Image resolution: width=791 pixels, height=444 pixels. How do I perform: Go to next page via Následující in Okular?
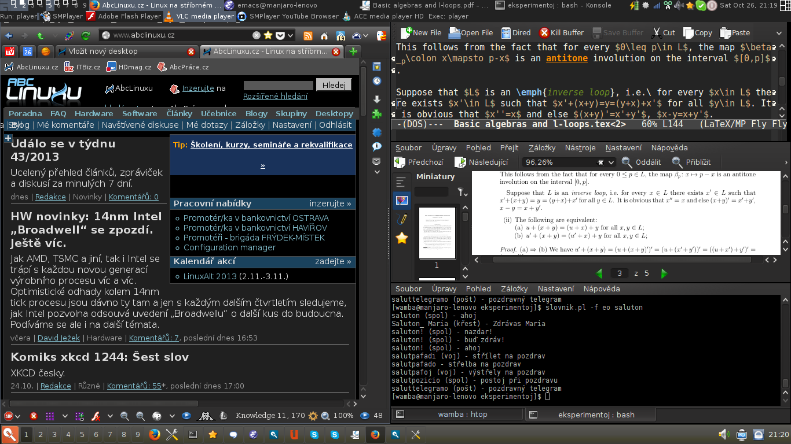481,162
